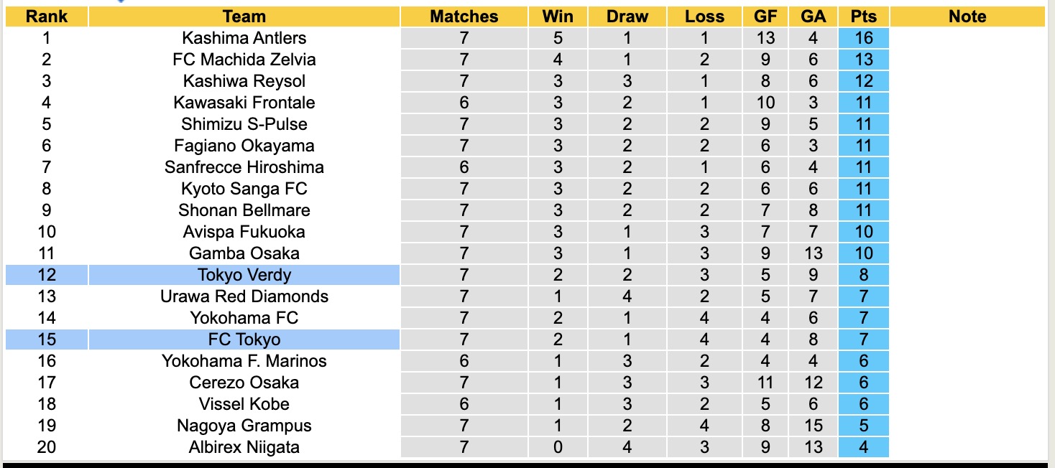Click the Note column header
Viewport: 1055px width, 468px height.
tap(967, 17)
